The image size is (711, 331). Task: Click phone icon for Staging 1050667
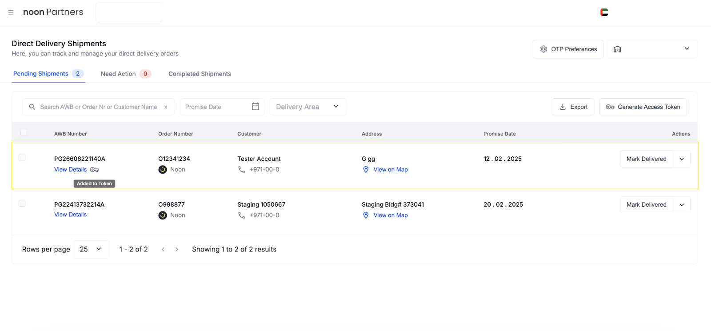pos(241,215)
